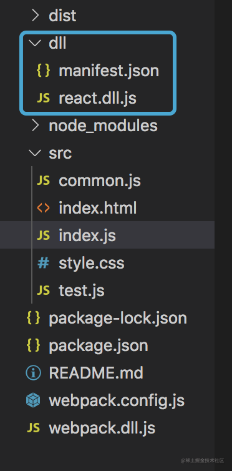
Task: Select the node_modules folder name
Action: (x=103, y=126)
